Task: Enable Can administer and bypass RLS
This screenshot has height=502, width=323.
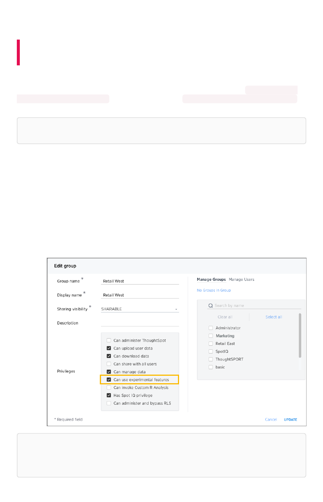Action: tap(109, 403)
